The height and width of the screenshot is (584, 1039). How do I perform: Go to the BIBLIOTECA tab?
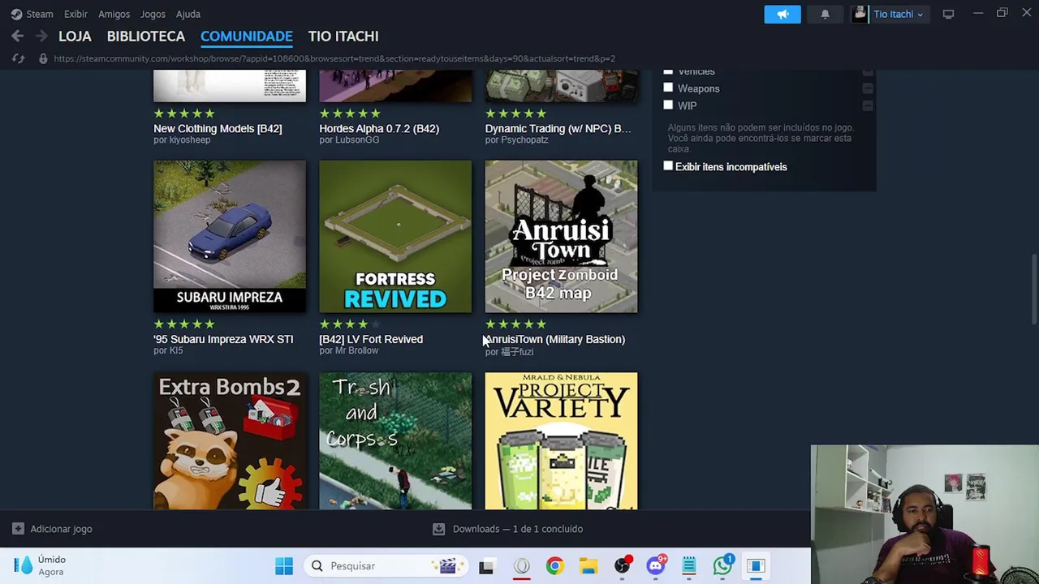point(146,36)
